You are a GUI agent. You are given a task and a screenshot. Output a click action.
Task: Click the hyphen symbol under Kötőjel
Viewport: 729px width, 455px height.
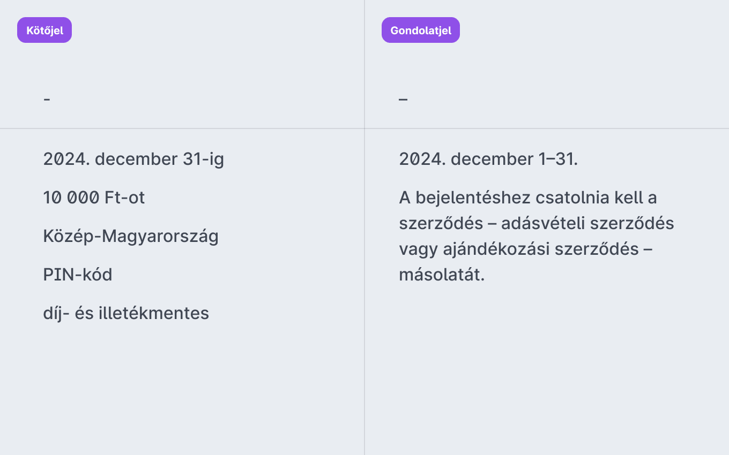click(x=47, y=99)
